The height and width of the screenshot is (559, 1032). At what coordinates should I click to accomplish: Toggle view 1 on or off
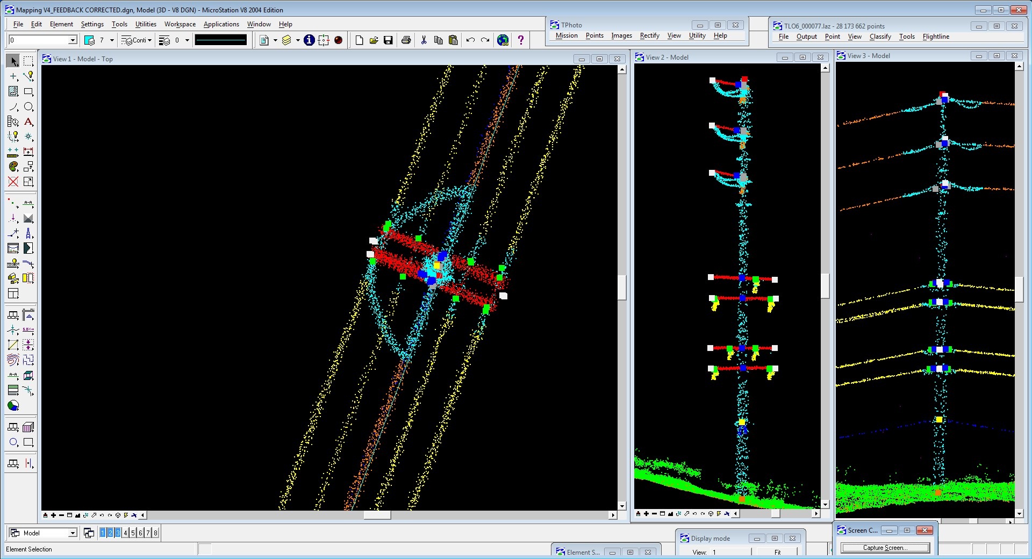click(x=103, y=533)
